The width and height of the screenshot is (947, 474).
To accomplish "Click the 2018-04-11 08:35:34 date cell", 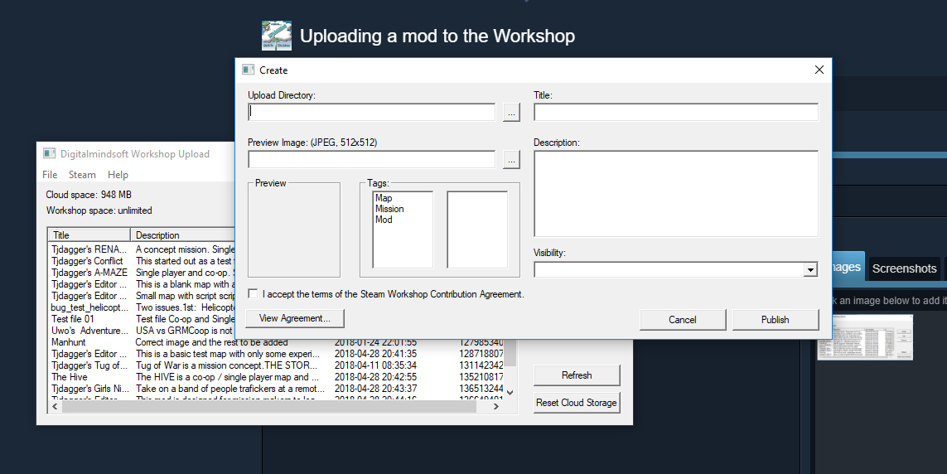I will tap(375, 365).
